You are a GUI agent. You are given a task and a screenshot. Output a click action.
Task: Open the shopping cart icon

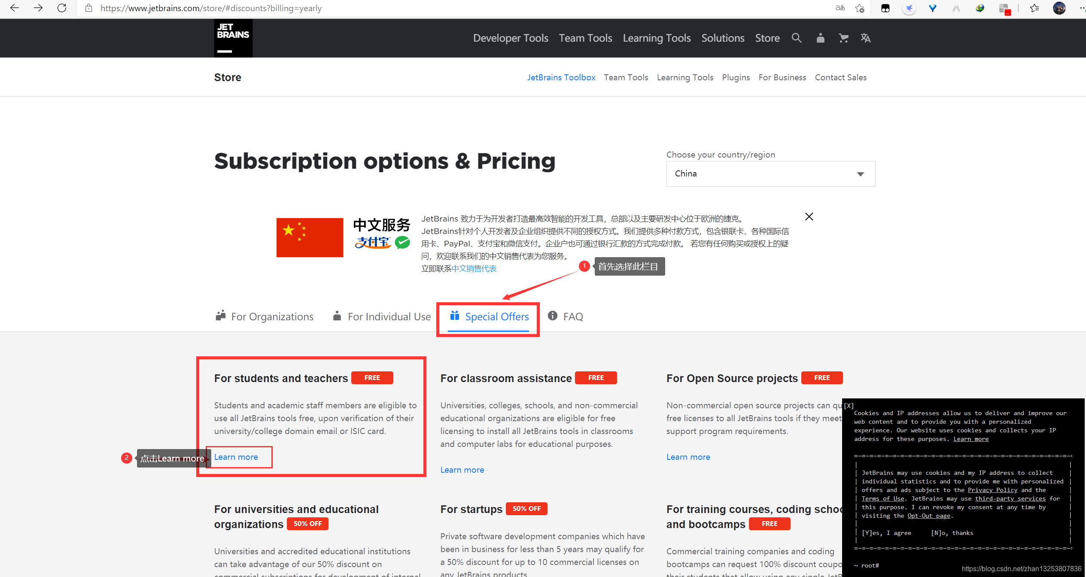pyautogui.click(x=843, y=38)
